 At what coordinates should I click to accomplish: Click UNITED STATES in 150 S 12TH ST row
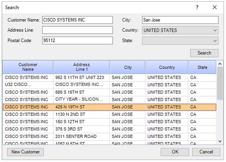pyautogui.click(x=164, y=122)
